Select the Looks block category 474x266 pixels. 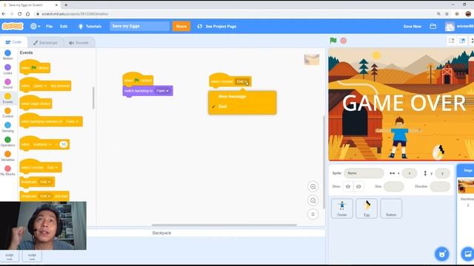(x=8, y=69)
